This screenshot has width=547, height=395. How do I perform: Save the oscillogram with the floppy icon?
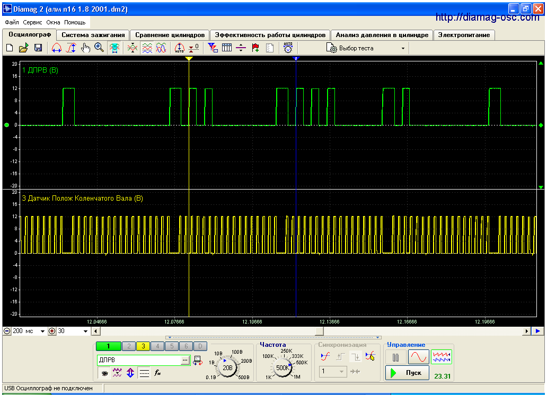pos(38,48)
